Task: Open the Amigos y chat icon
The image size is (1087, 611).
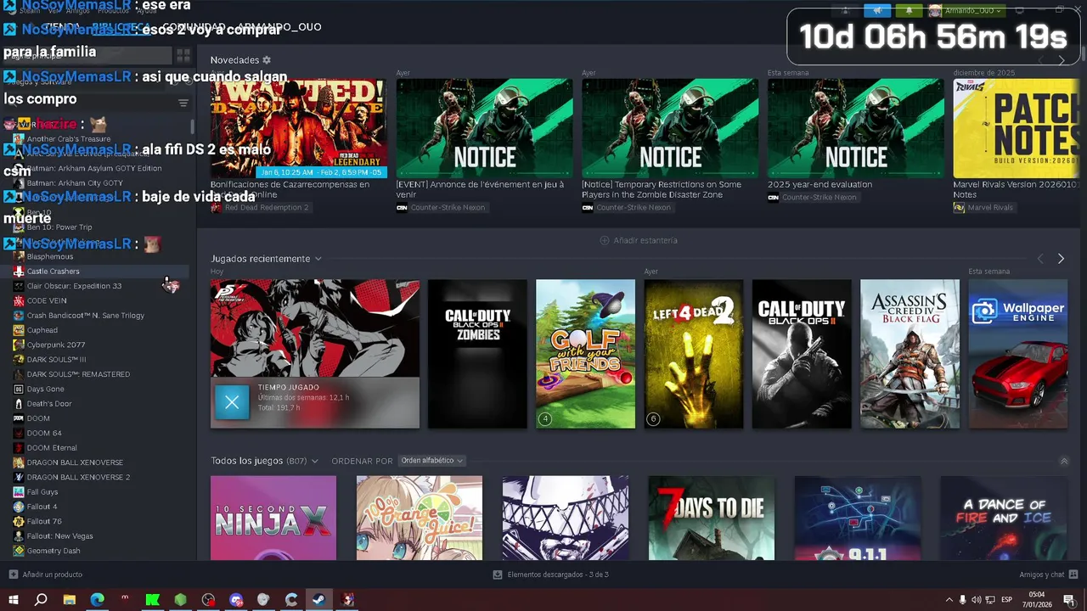Action: (1072, 575)
